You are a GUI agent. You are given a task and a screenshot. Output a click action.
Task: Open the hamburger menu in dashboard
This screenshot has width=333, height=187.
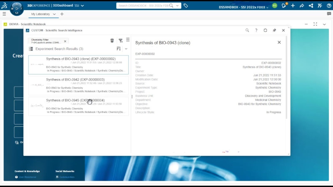[4, 14]
